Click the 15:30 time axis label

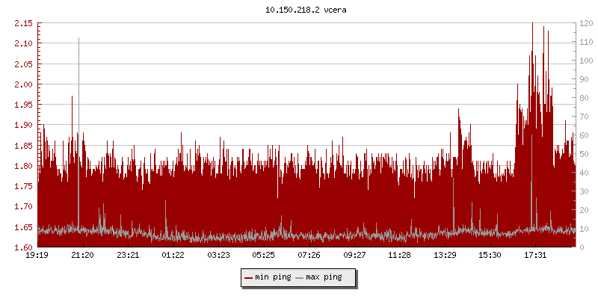[490, 256]
